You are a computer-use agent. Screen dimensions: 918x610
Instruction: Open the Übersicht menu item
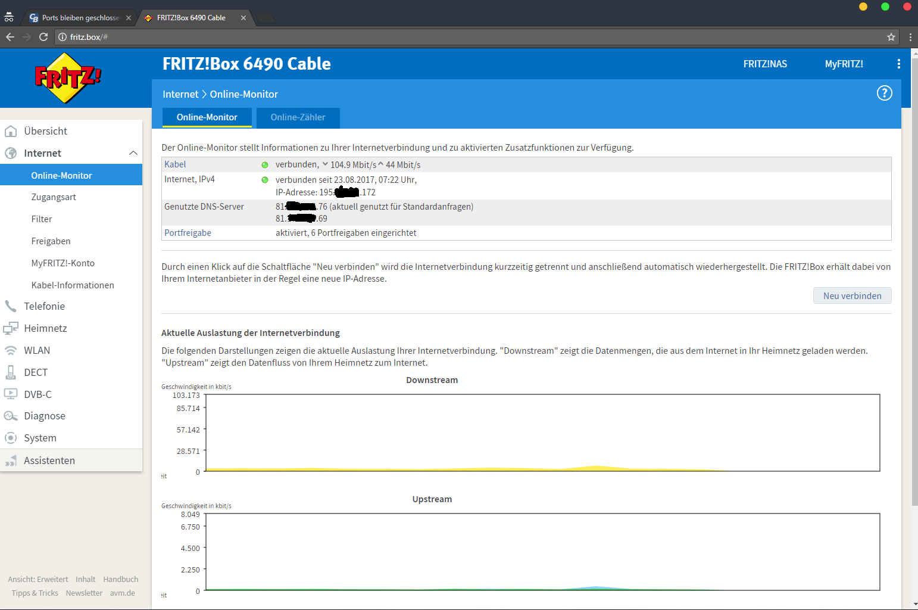71,131
